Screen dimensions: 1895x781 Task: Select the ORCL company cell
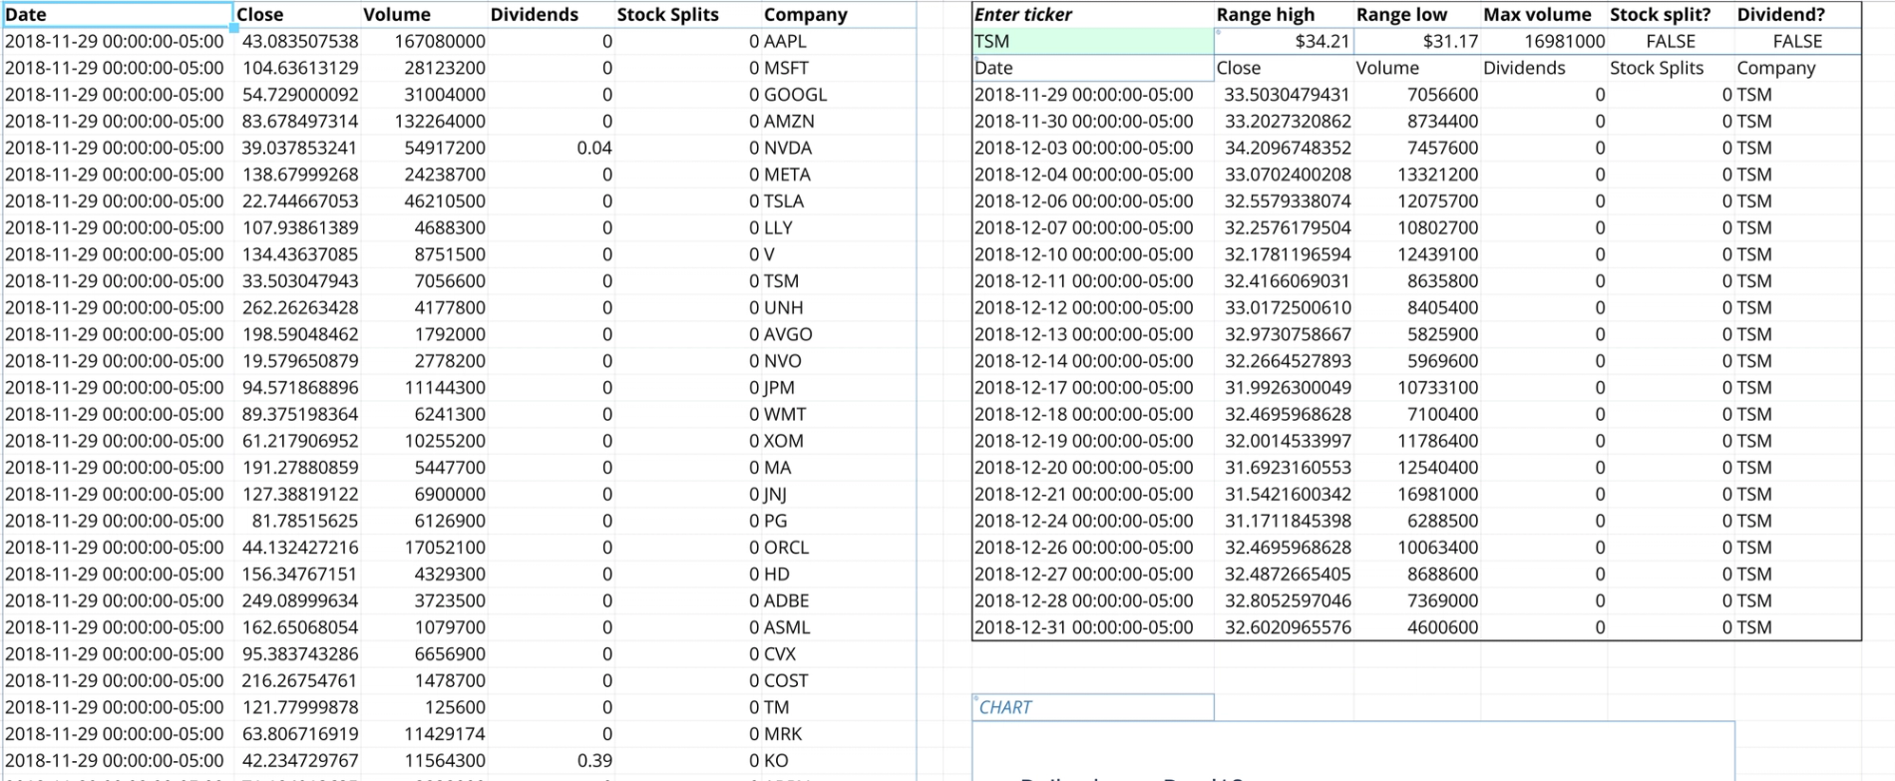[x=838, y=548]
